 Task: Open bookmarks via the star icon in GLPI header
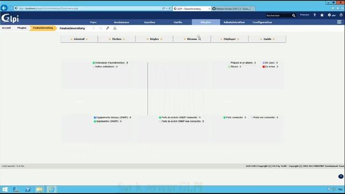(322, 15)
